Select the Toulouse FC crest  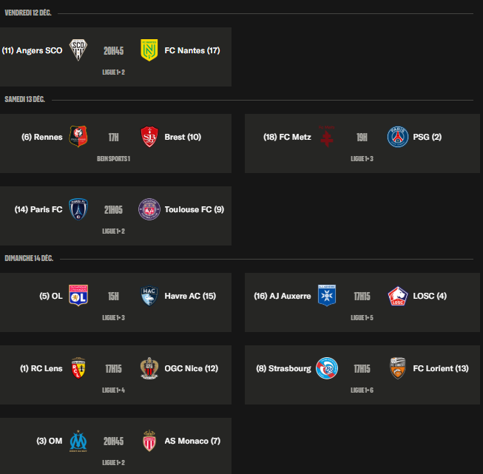tap(149, 209)
